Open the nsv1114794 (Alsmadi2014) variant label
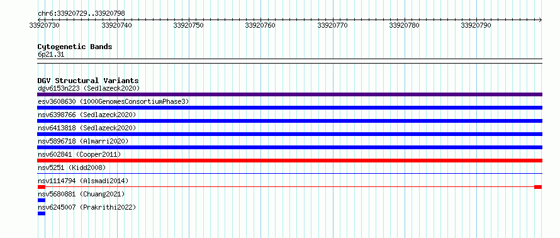This screenshot has width=560, height=238. pos(83,181)
